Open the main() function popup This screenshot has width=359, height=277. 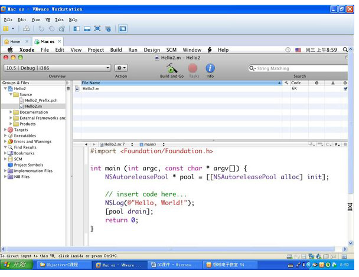click(x=152, y=144)
